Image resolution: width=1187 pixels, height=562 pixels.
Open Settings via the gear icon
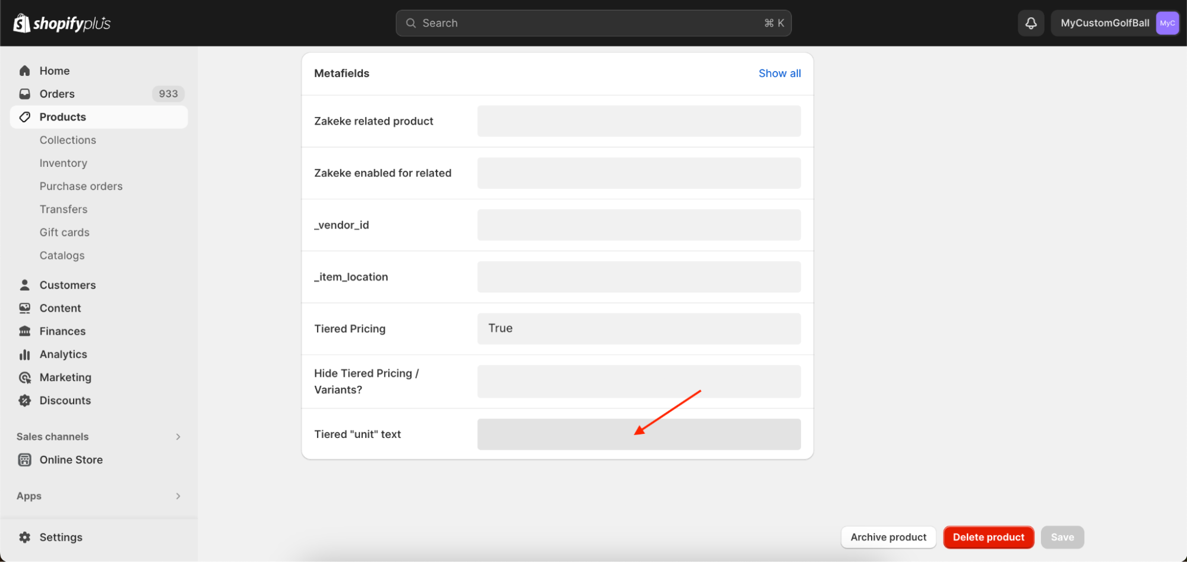click(24, 537)
